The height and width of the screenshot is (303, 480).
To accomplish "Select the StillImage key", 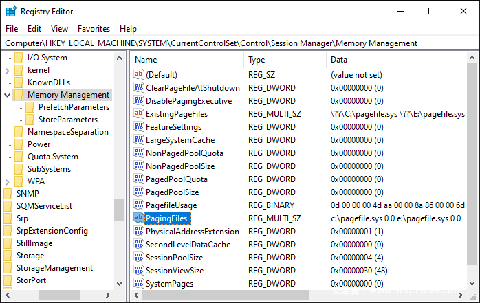I will pyautogui.click(x=34, y=243).
